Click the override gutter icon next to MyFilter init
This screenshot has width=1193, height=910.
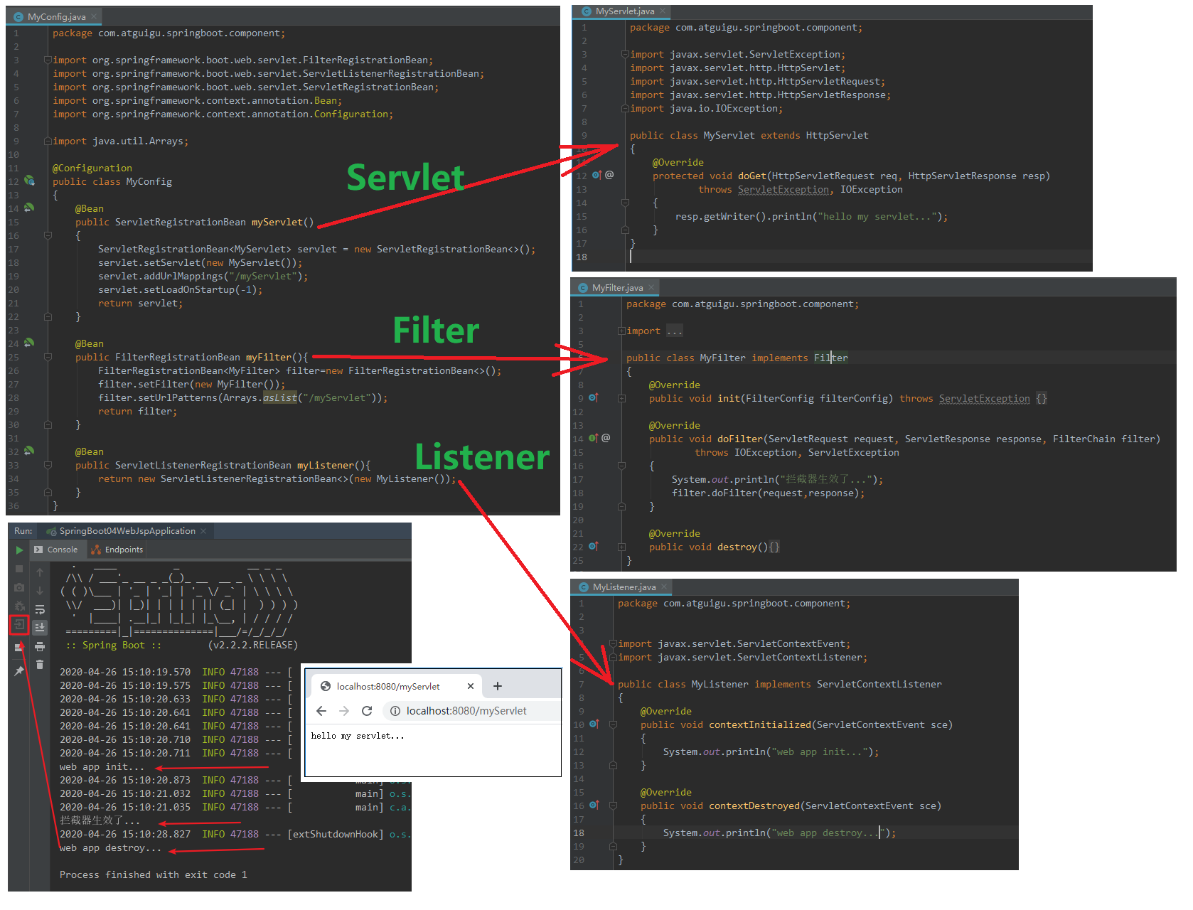click(593, 397)
